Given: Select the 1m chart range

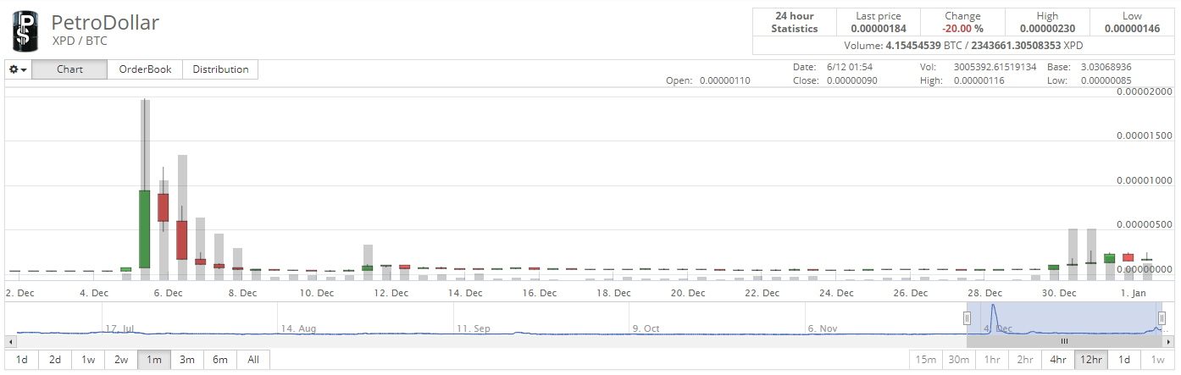Looking at the screenshot, I should coord(154,360).
